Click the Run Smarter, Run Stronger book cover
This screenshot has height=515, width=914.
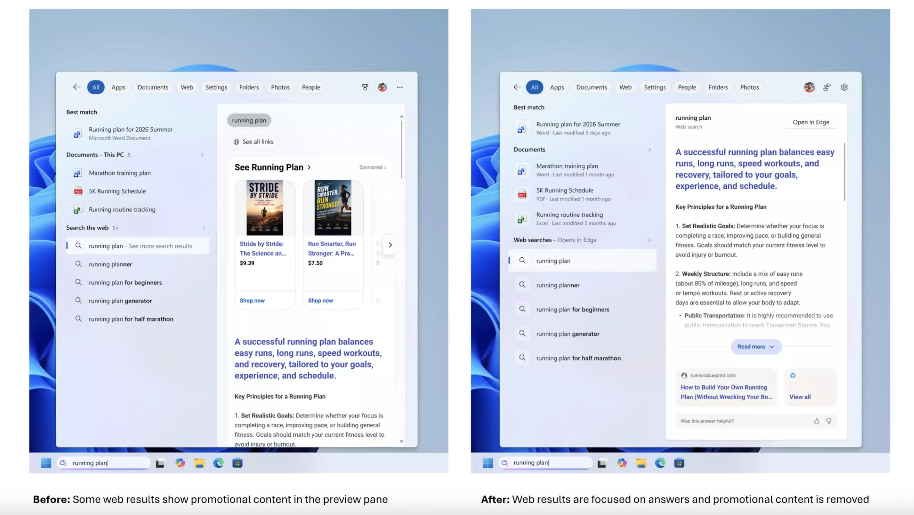(333, 208)
